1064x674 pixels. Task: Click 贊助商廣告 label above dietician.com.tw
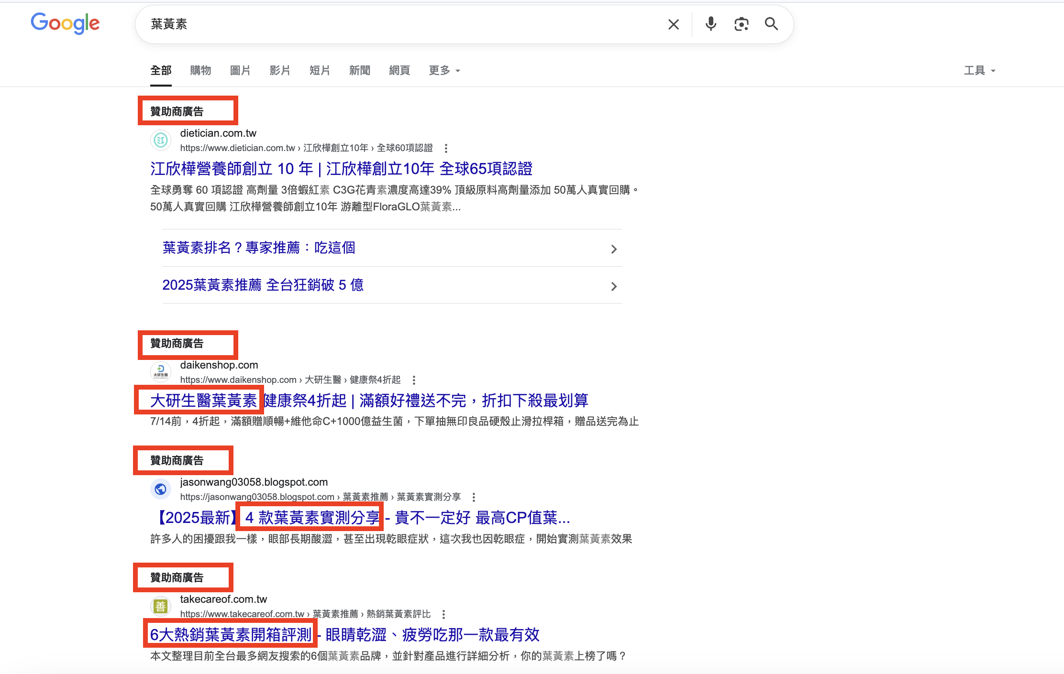(177, 111)
